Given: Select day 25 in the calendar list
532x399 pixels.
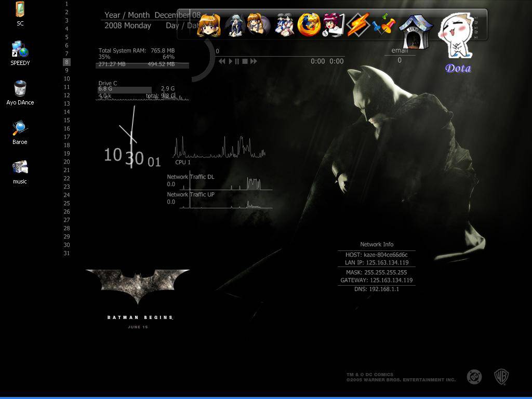Looking at the screenshot, I should [x=66, y=203].
